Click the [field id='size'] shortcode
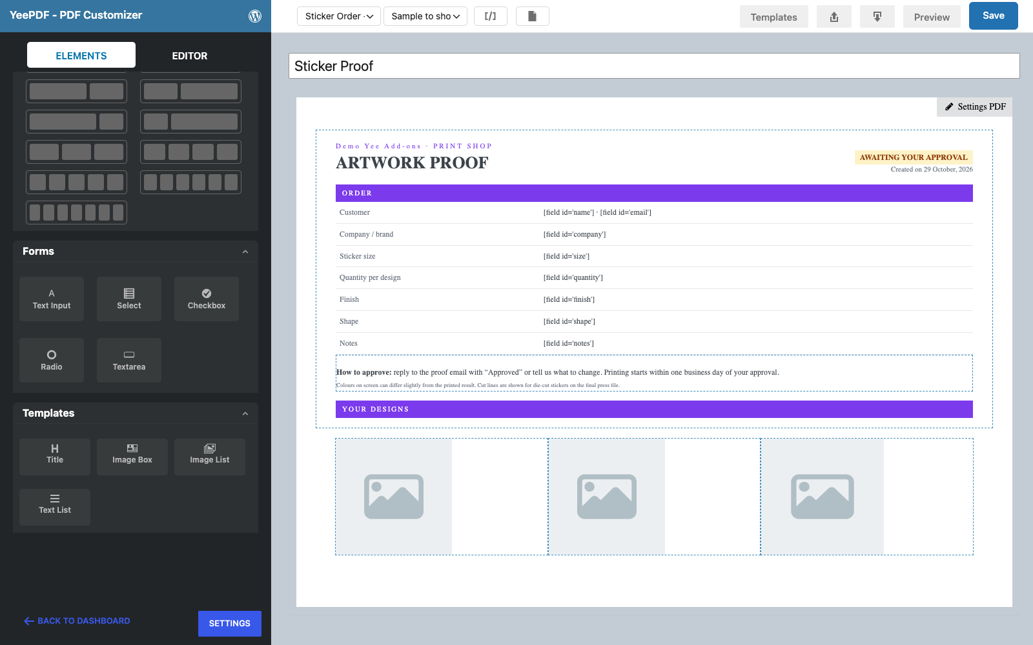Viewport: 1033px width, 645px height. [x=566, y=257]
